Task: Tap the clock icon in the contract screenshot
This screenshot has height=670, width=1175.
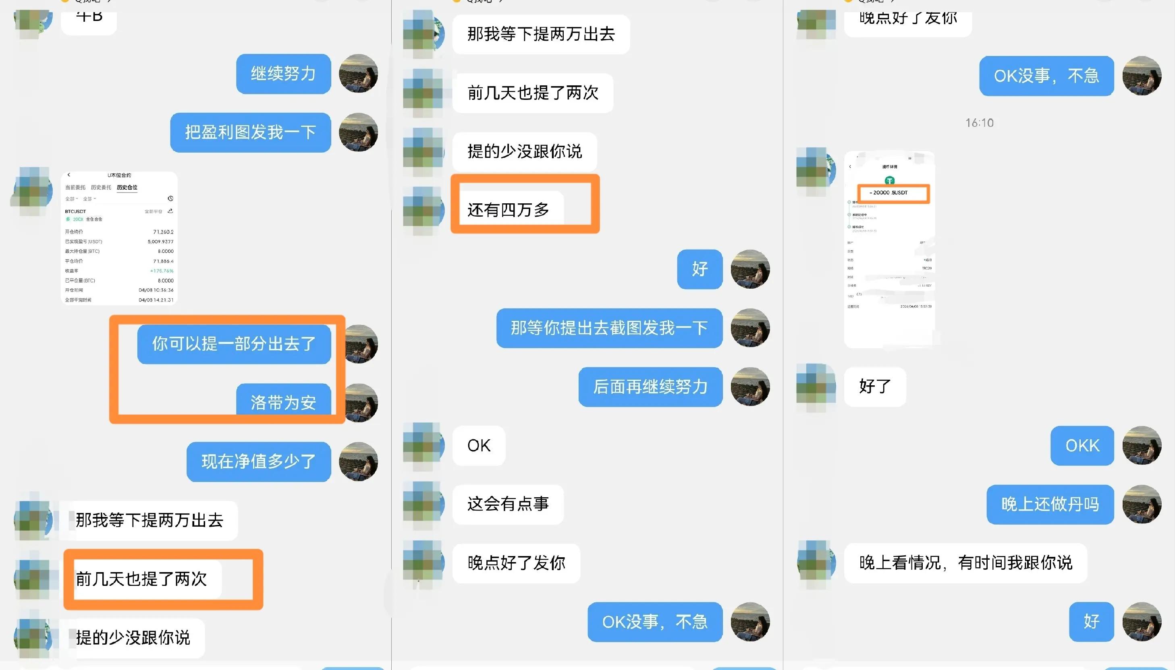Action: [170, 199]
